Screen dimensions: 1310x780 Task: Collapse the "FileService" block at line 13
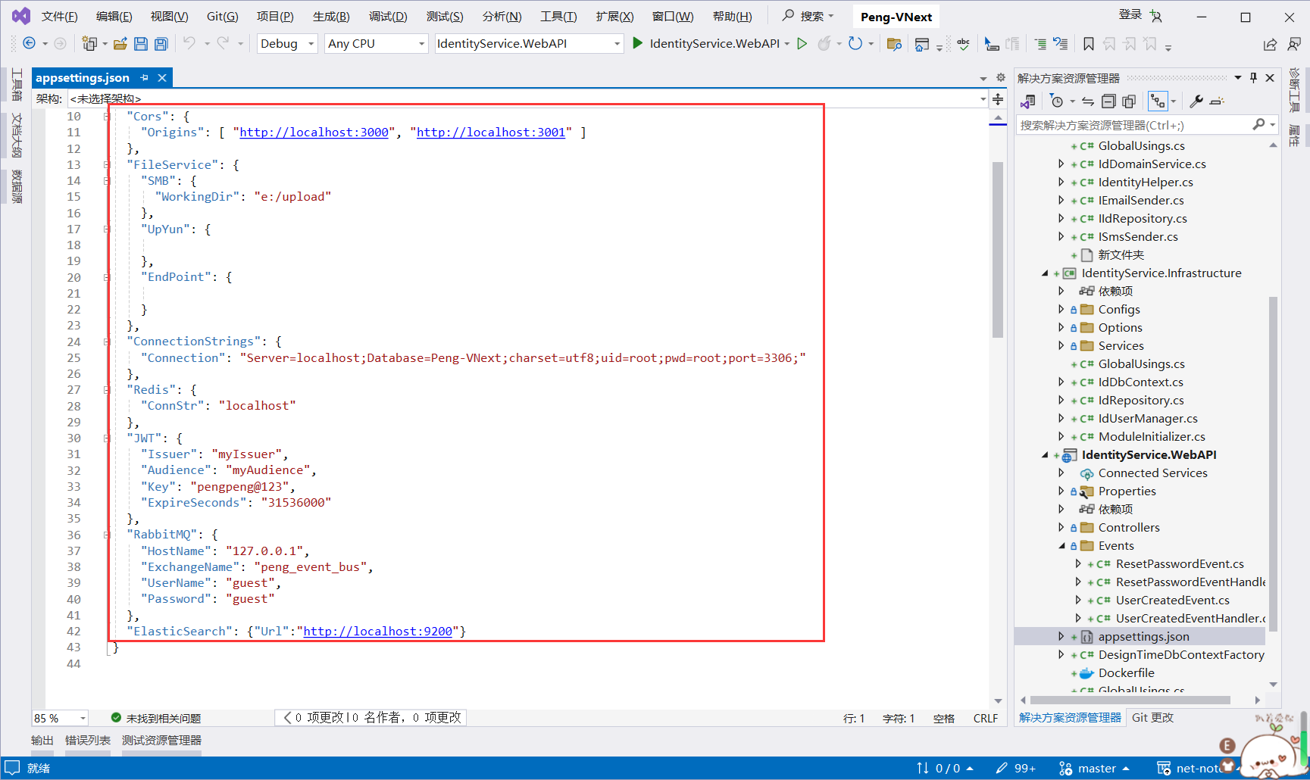pos(107,164)
